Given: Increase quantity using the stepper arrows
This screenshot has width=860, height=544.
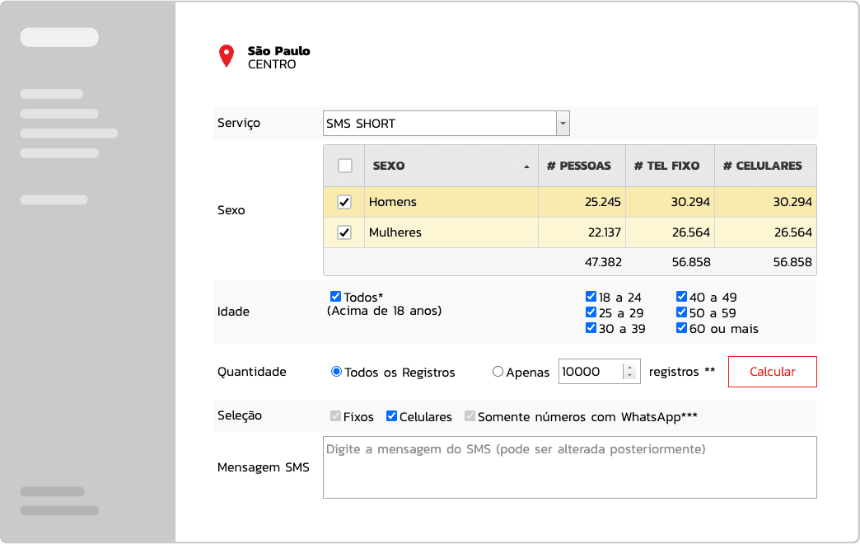Looking at the screenshot, I should 630,368.
